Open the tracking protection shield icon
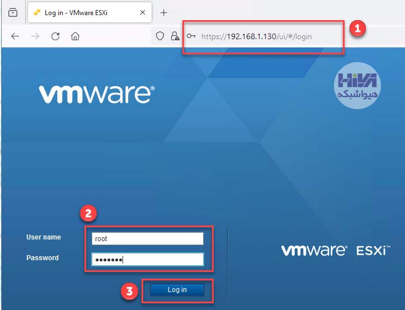Screen dimensions: 405x310 160,36
